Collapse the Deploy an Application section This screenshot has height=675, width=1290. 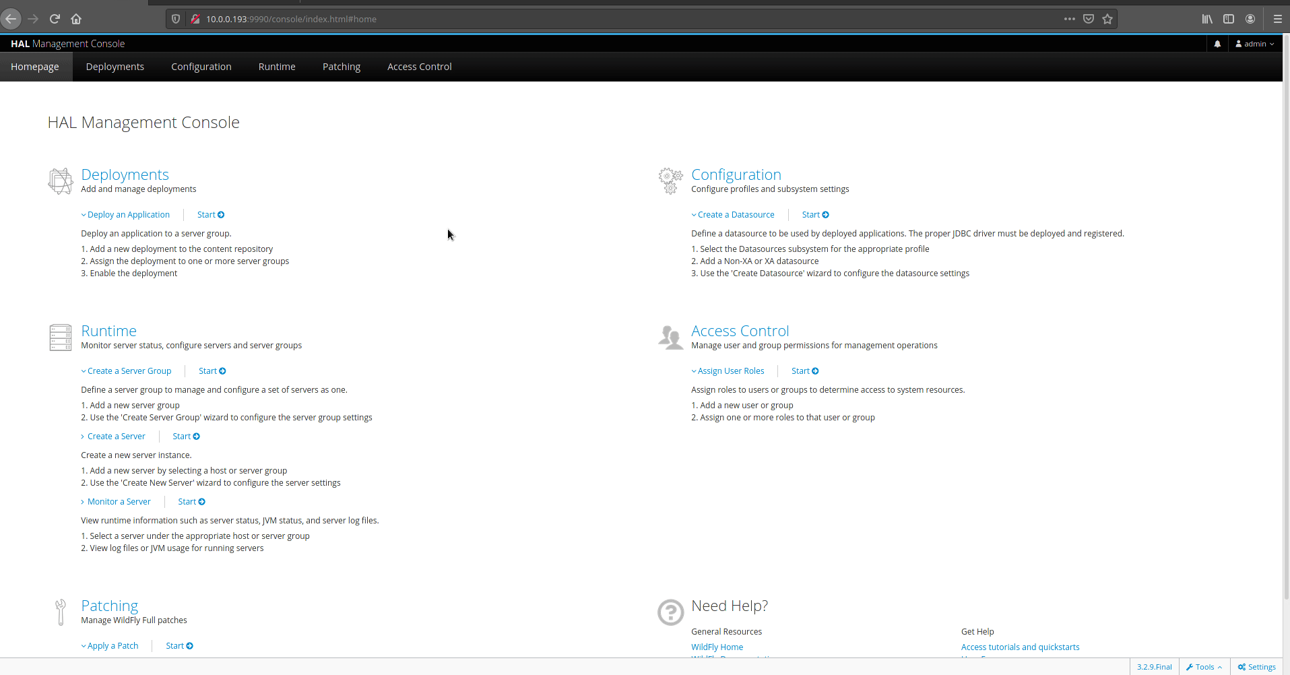(126, 215)
